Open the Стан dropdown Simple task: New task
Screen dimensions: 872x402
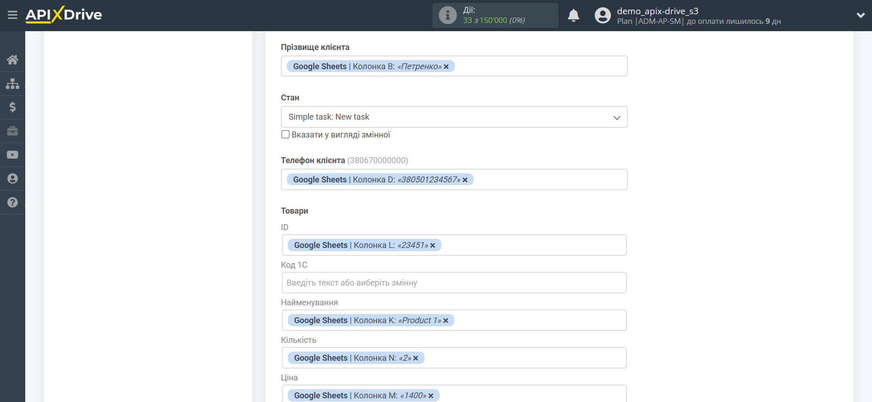(x=454, y=117)
